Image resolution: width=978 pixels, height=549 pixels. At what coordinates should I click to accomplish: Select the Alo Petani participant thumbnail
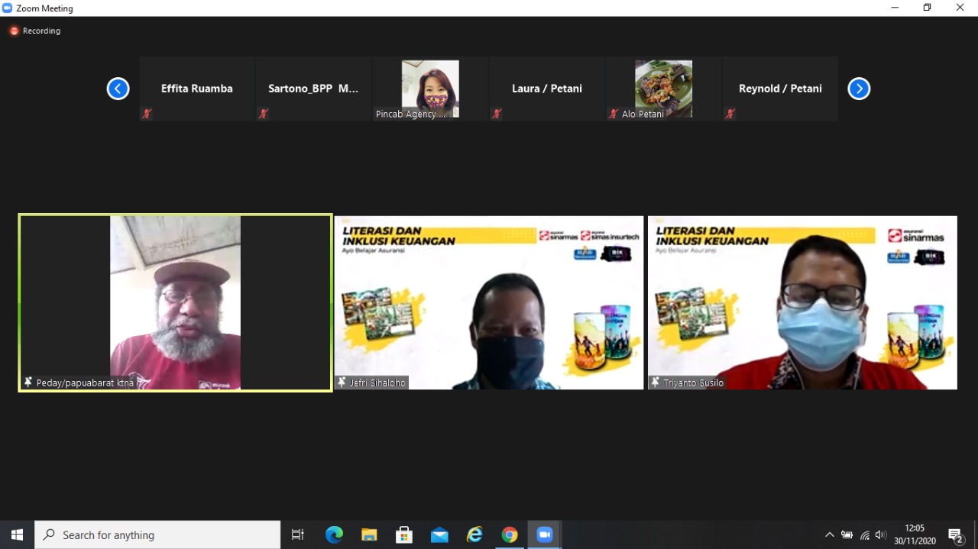tap(663, 89)
